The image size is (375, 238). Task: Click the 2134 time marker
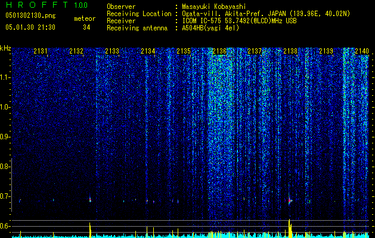[148, 51]
